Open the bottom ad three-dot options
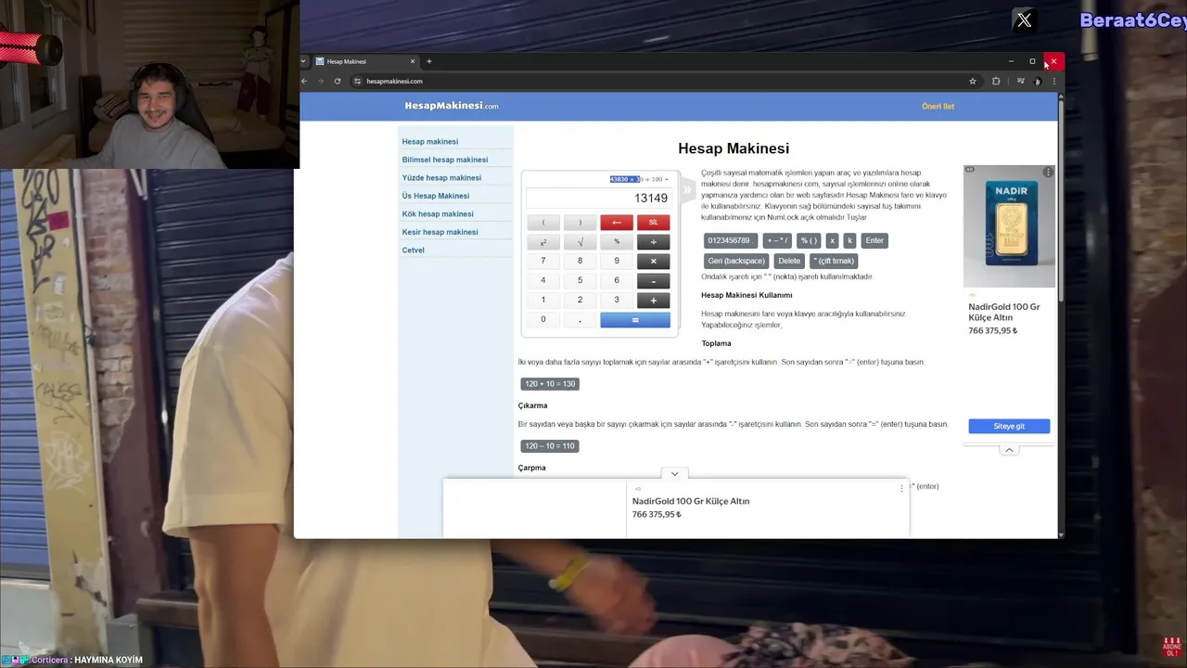Screen dimensions: 1187x668 point(901,488)
